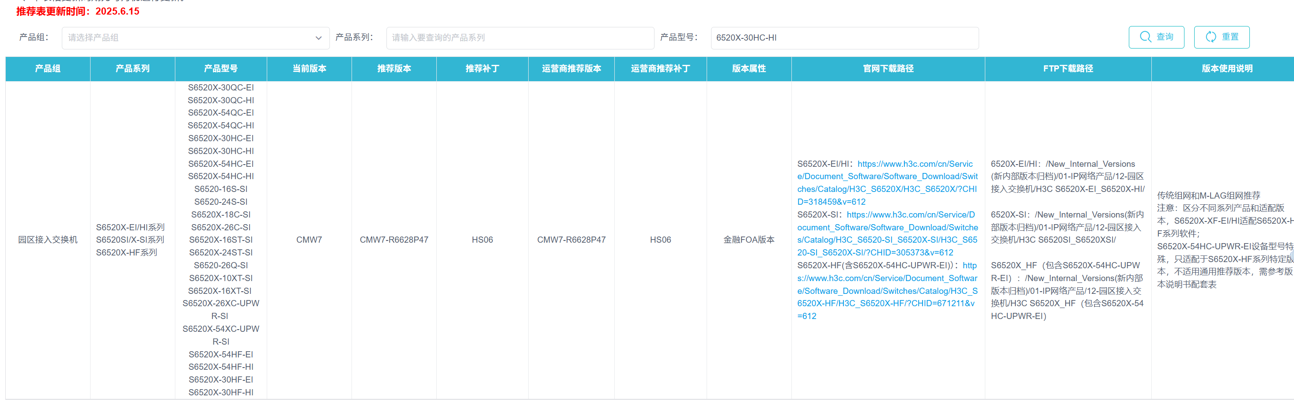The image size is (1294, 413).
Task: Click model S6520X-54XC-UPWR-SI in the list
Action: 221,335
